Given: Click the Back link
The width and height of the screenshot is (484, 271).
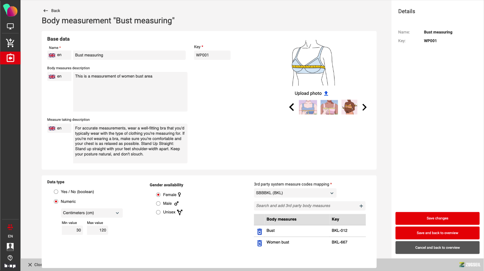Looking at the screenshot, I should coord(52,11).
